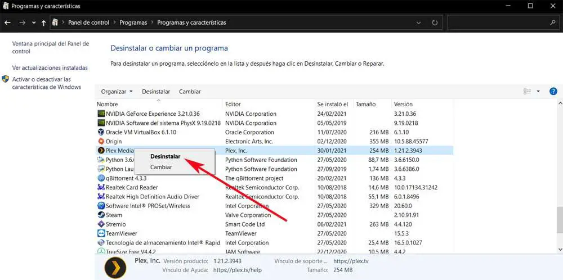563x280 pixels.
Task: Click Realtek High Definition Audio Driver icon
Action: [x=101, y=196]
